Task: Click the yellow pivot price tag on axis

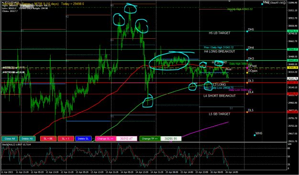Action: click(292, 67)
